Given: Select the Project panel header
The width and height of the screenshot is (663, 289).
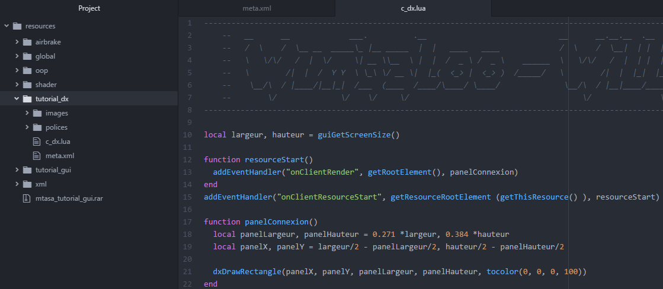Looking at the screenshot, I should coord(89,8).
